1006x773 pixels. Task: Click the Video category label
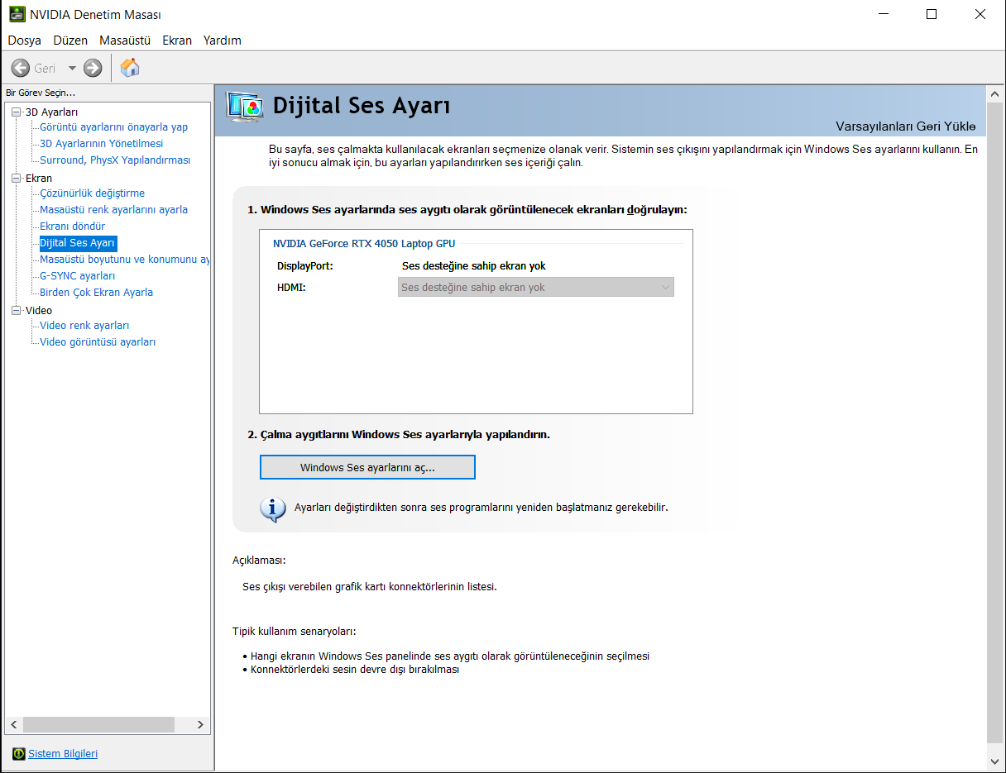[x=39, y=310]
